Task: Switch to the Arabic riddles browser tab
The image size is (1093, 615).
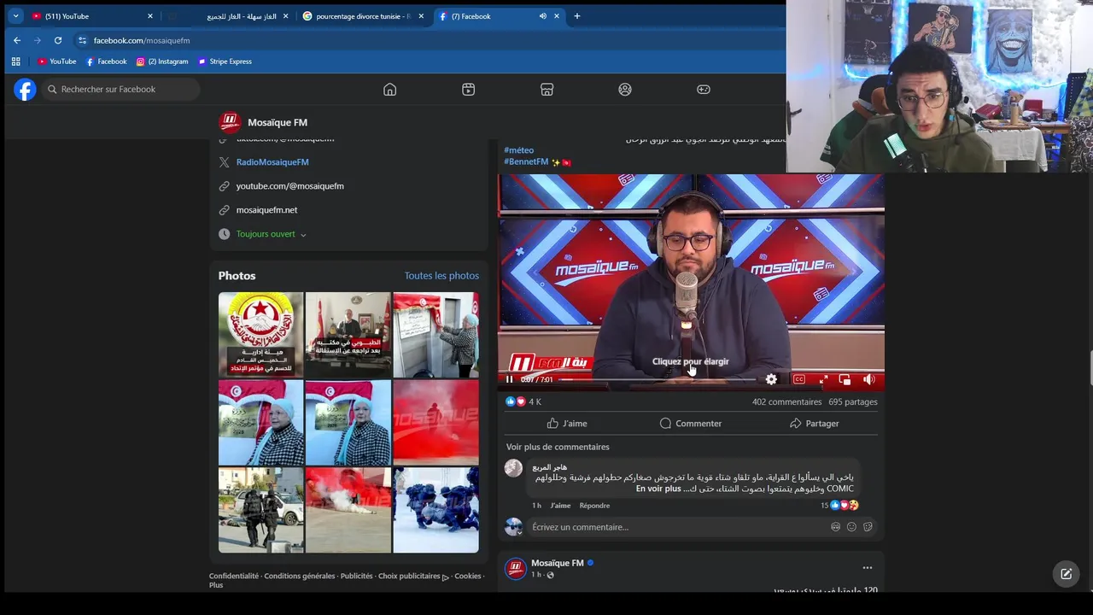Action: (231, 16)
